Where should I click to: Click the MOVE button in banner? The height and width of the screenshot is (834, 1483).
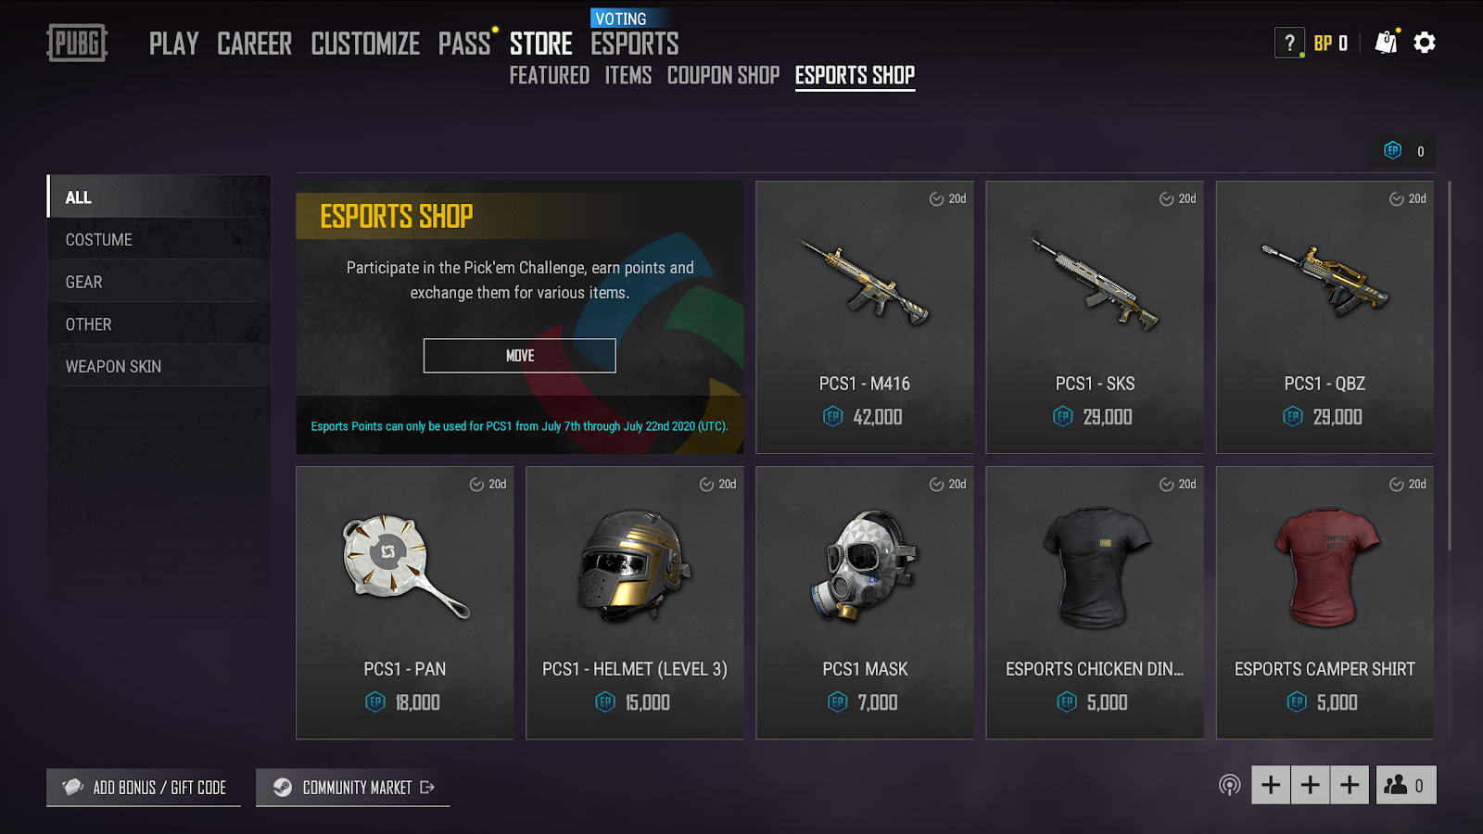tap(519, 356)
